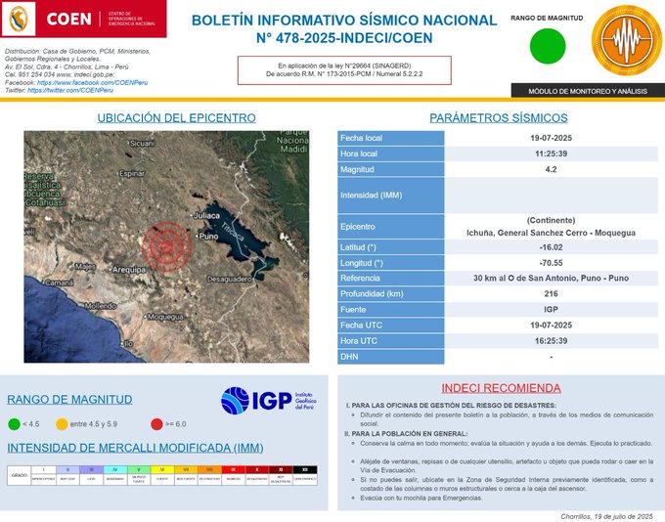Select Mercalli grade VI yellow cell
Image resolution: width=665 pixels, height=522 pixels.
pos(162,470)
